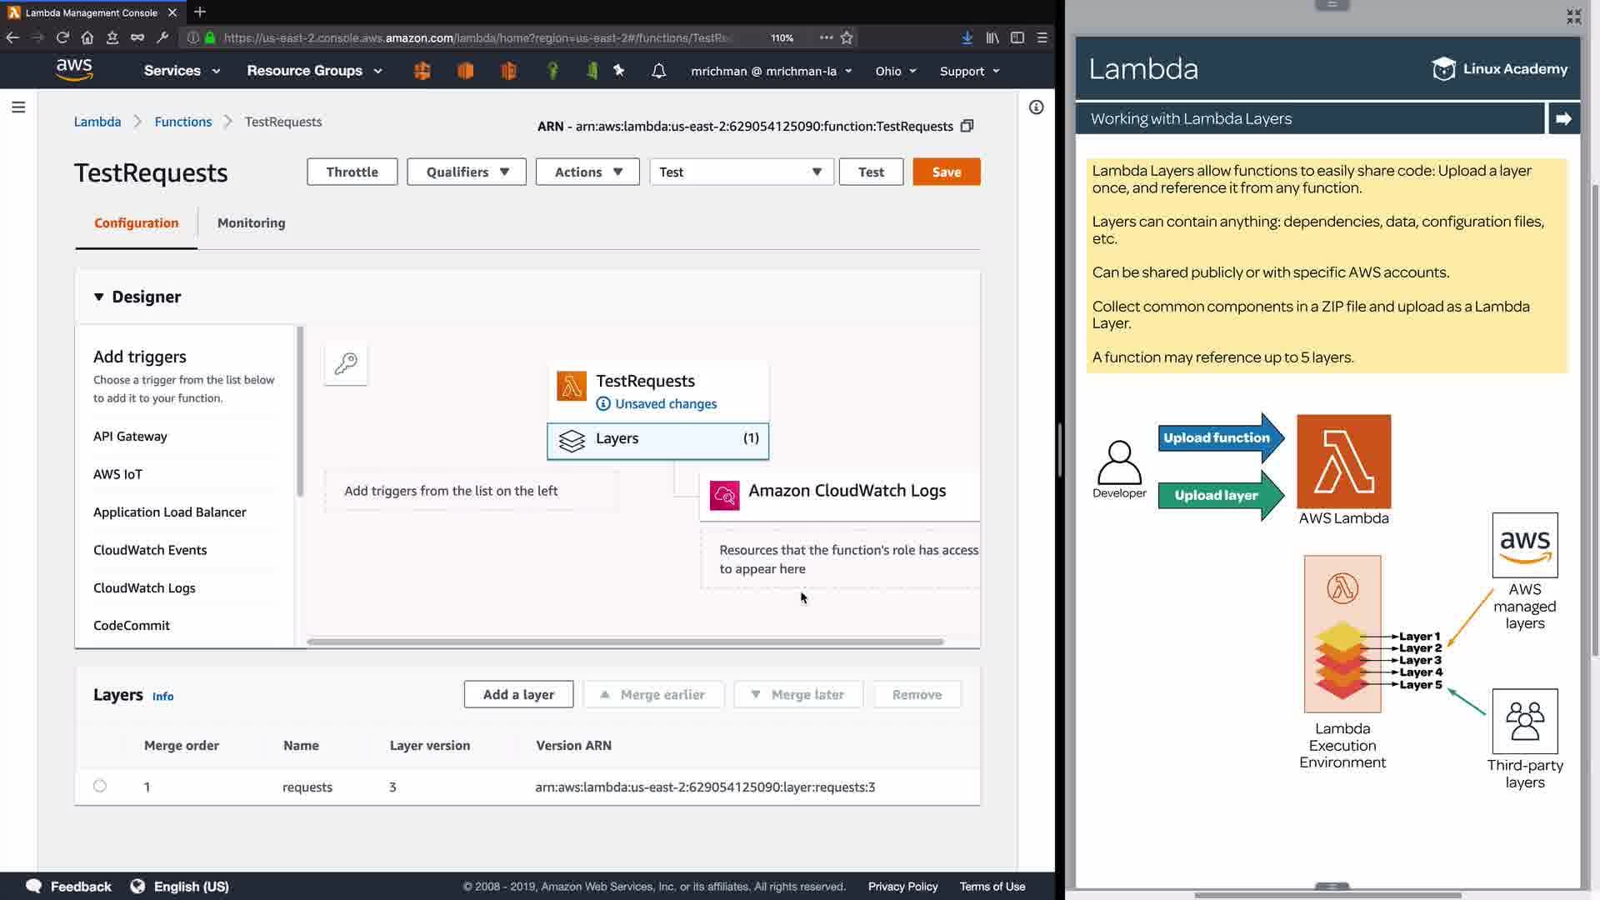Click the key permissions icon in Designer

[346, 363]
